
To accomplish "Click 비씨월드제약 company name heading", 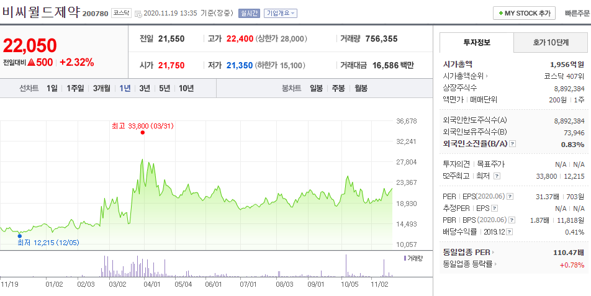I will click(41, 12).
